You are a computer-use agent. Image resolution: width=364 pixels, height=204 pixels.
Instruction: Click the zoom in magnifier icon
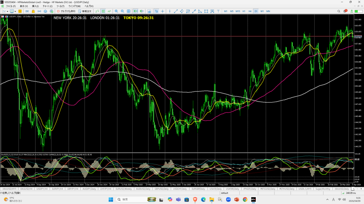[116, 11]
